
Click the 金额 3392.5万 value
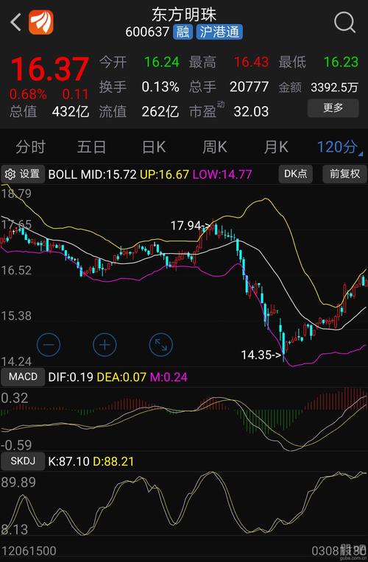tap(334, 88)
